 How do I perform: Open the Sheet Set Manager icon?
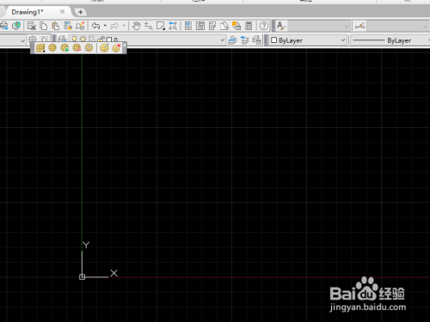click(x=224, y=26)
